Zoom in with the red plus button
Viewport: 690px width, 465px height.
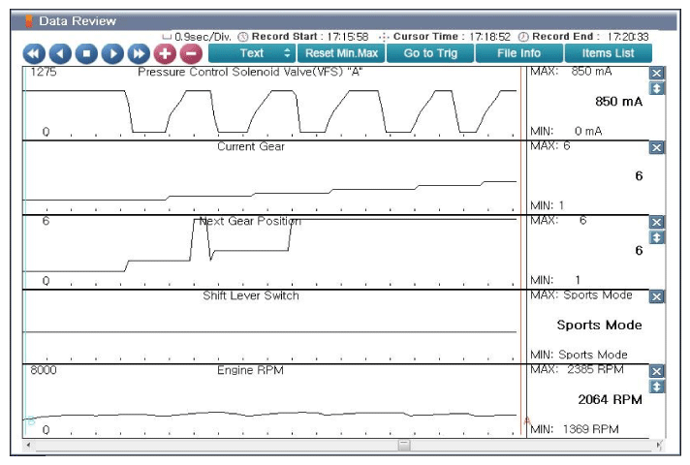(x=165, y=53)
